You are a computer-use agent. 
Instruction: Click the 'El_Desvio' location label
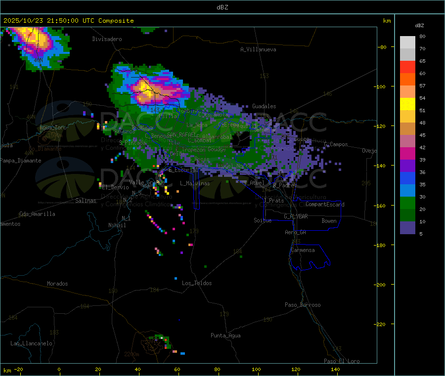point(116,187)
